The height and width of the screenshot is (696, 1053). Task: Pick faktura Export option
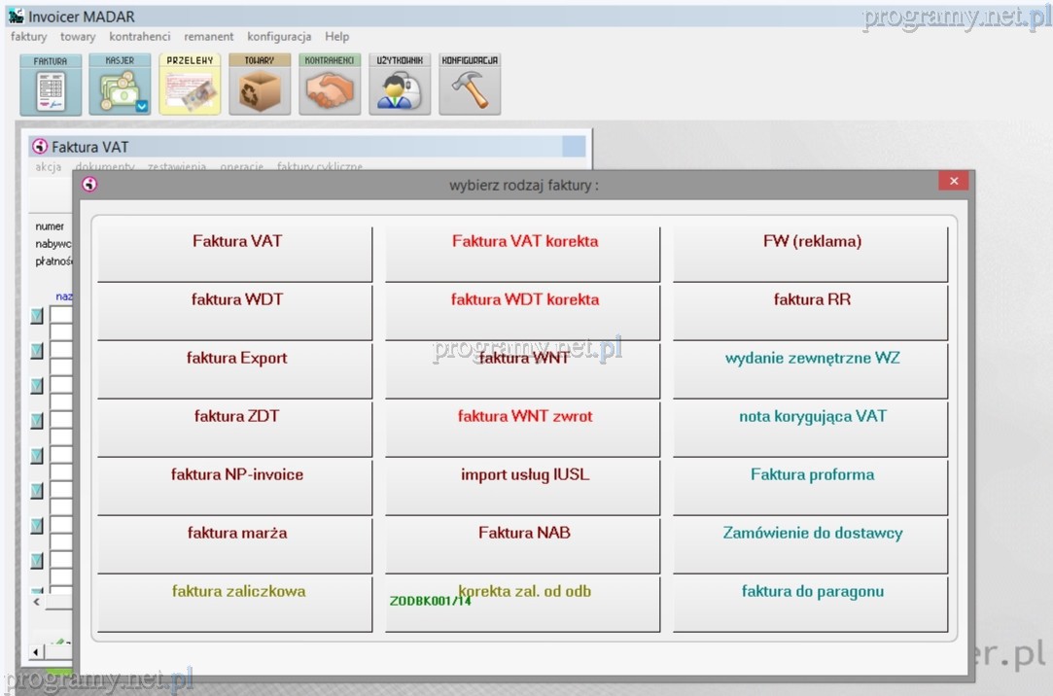click(x=234, y=370)
